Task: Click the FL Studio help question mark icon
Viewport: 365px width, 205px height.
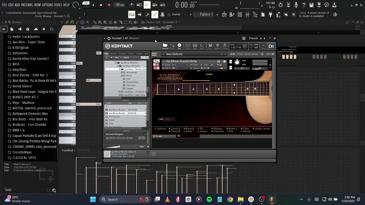Action: click(x=304, y=5)
